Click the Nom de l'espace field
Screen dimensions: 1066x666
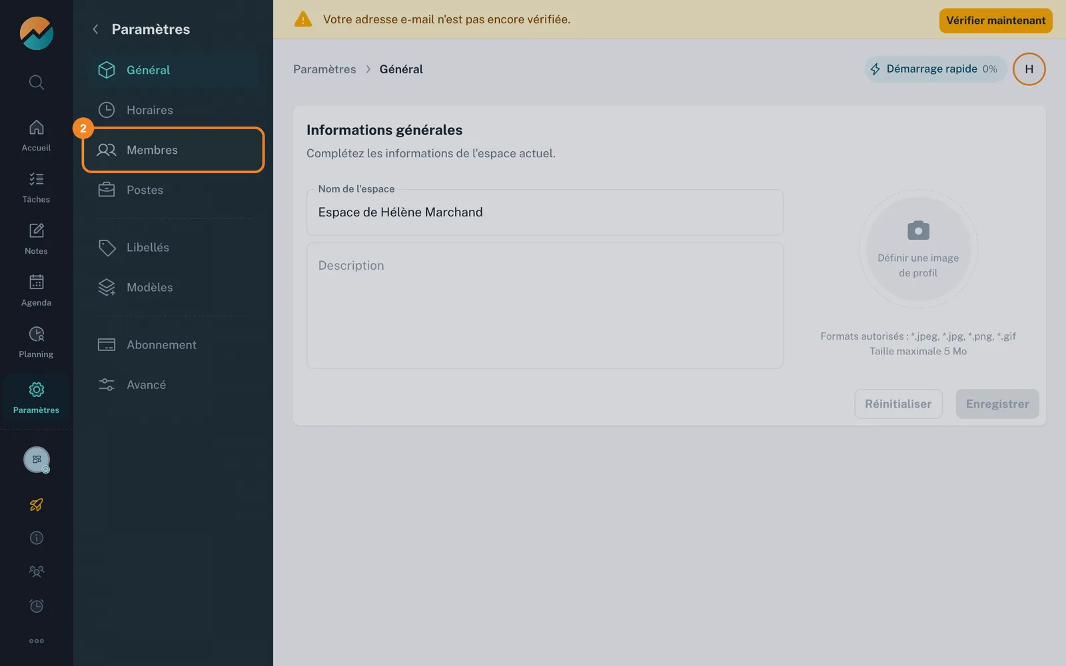544,212
